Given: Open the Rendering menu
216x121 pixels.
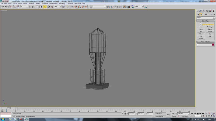Looking at the screenshot, I should [62, 3].
